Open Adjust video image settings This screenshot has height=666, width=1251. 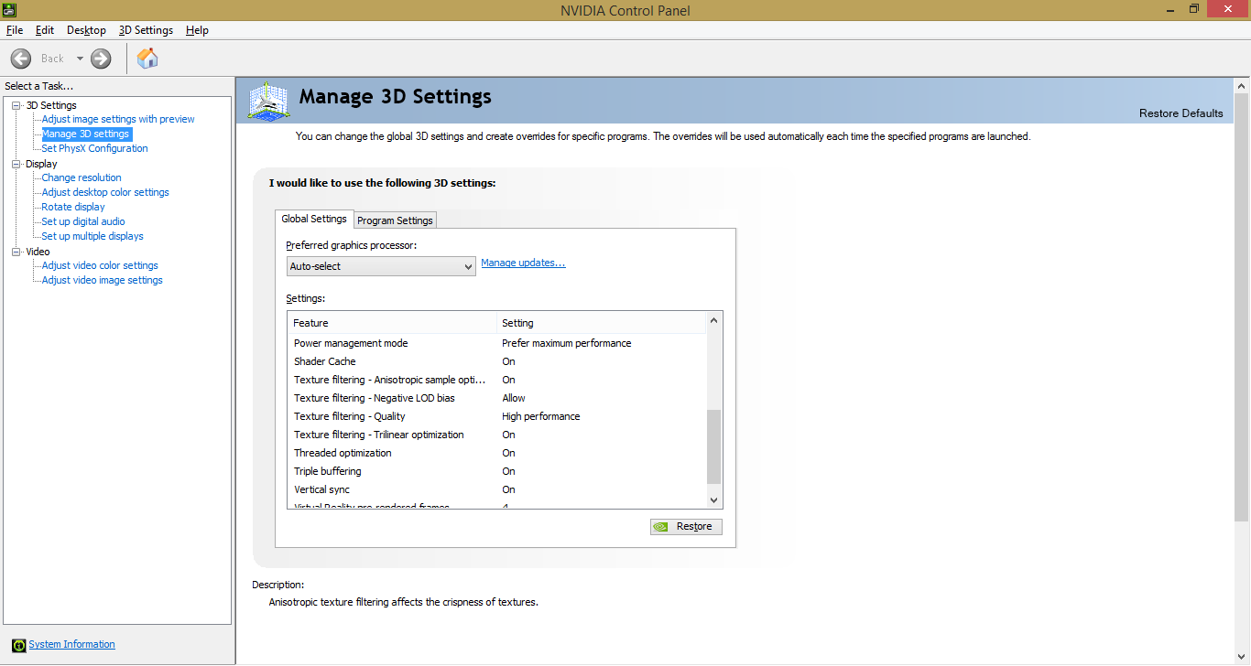pos(102,280)
